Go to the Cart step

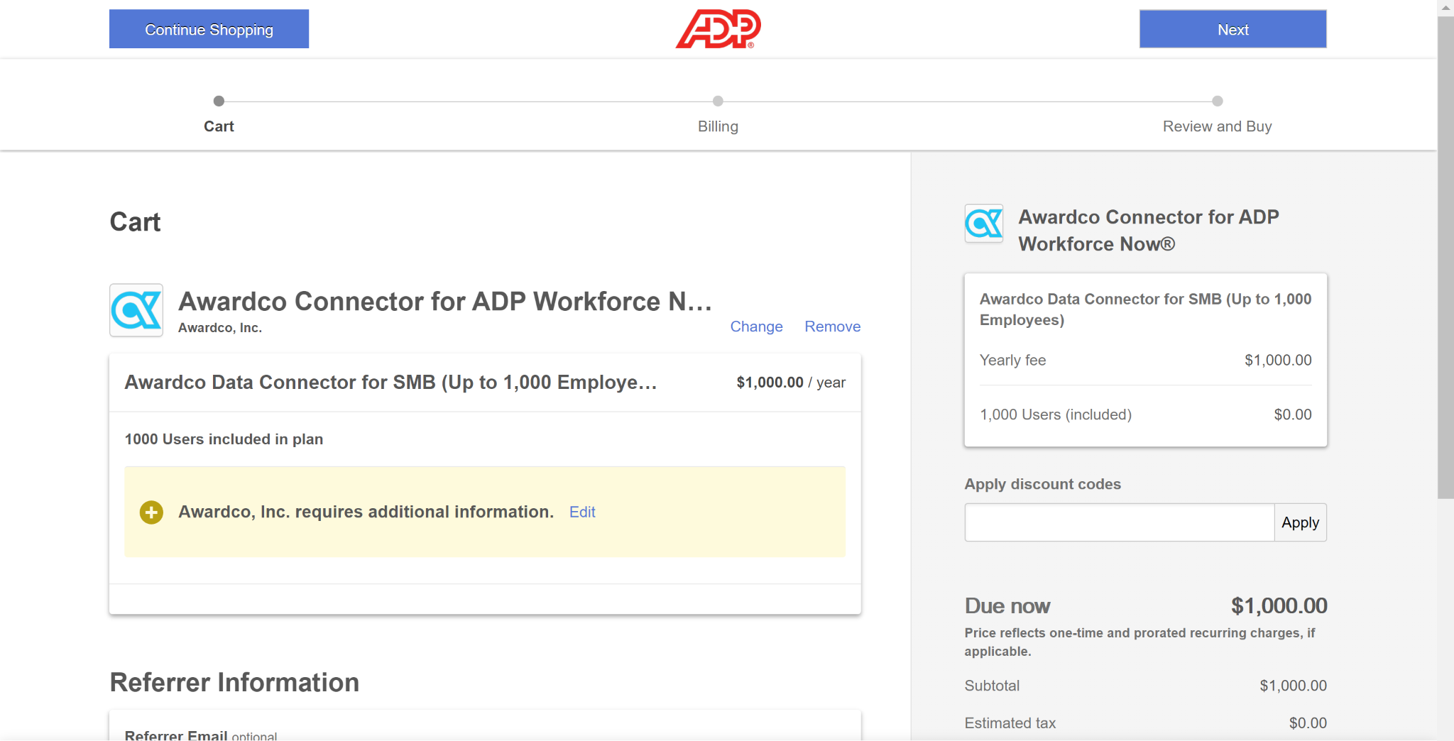tap(219, 126)
